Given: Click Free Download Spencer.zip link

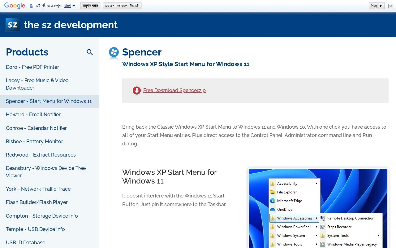Looking at the screenshot, I should (174, 91).
